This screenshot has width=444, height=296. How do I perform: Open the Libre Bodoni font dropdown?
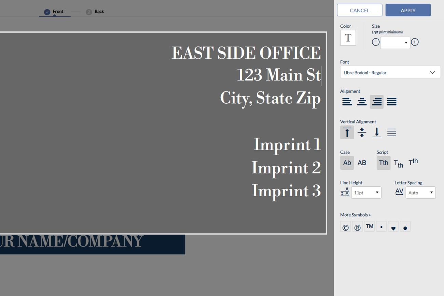click(x=390, y=72)
